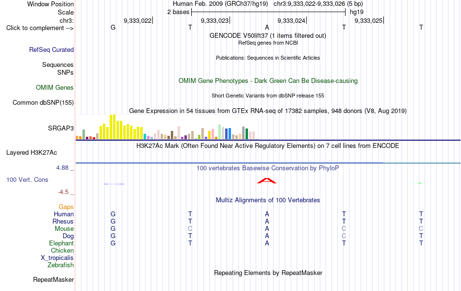
Task: Click the red PhyloP conservation peak
Action: [267, 180]
